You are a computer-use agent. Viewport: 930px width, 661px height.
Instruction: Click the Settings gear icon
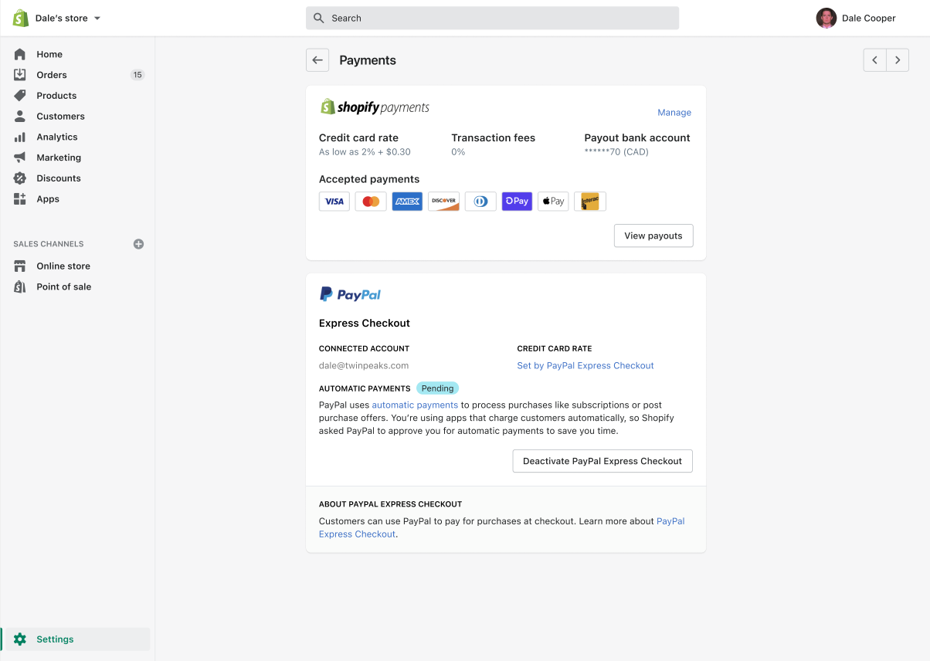tap(20, 639)
